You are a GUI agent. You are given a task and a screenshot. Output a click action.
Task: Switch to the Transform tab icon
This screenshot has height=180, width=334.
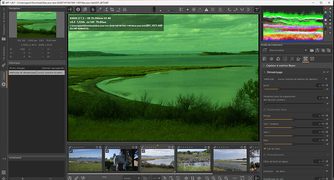[x=299, y=59]
